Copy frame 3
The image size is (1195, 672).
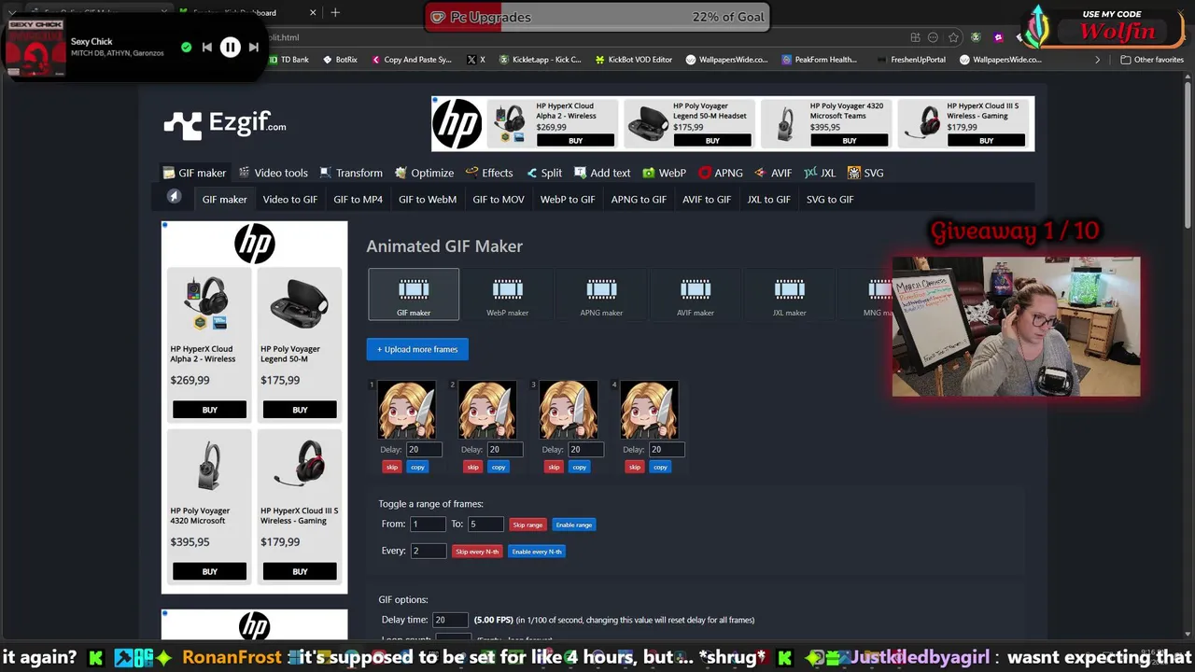tap(580, 467)
